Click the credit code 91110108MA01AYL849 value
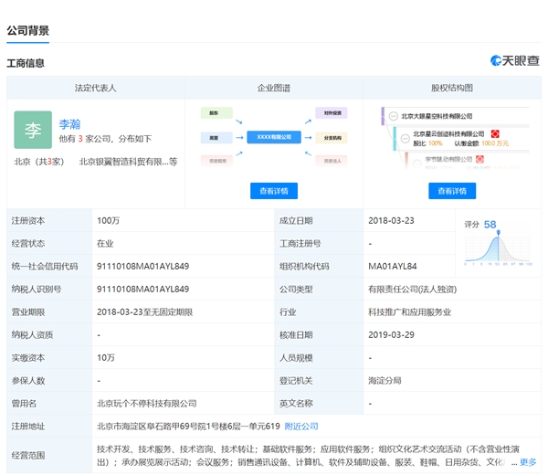Viewport: 548px width, 475px height. coord(142,266)
